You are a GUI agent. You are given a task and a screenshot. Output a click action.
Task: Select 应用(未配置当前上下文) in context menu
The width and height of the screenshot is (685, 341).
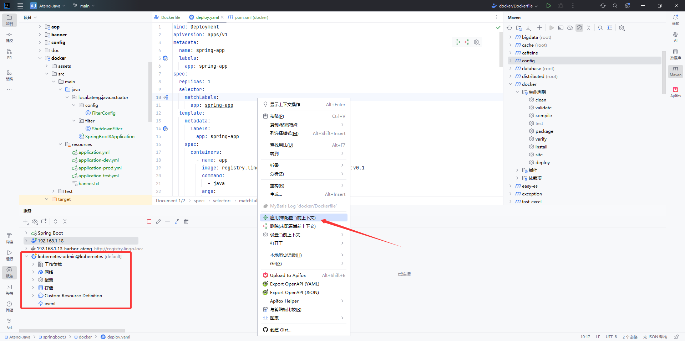click(x=293, y=217)
